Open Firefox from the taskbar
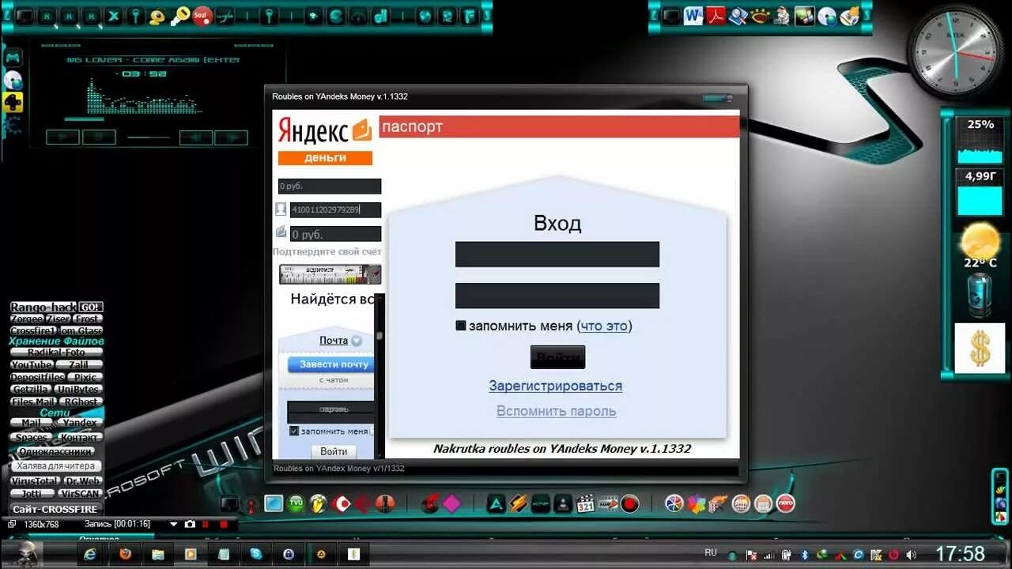Screen dimensions: 1012x569 click(125, 554)
